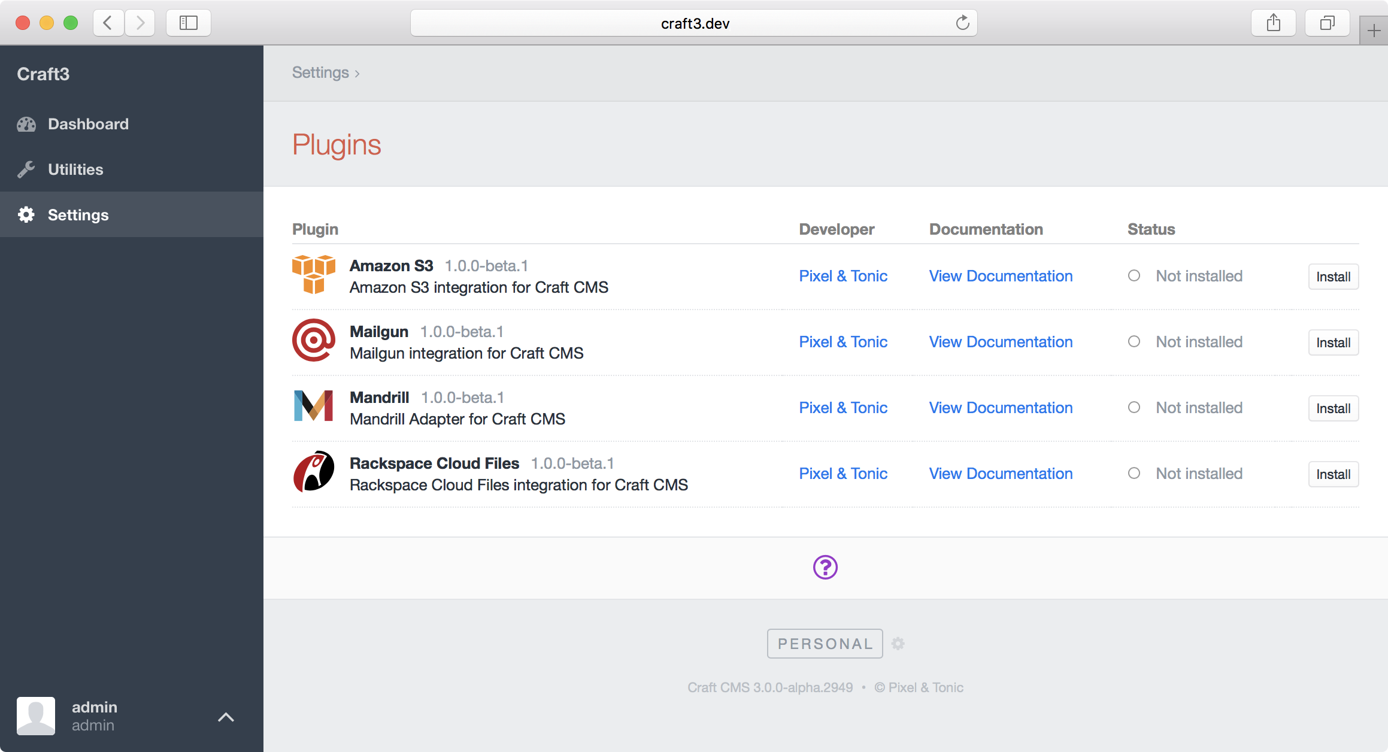View Documentation for Mailgun
This screenshot has height=752, width=1388.
pyautogui.click(x=1001, y=342)
